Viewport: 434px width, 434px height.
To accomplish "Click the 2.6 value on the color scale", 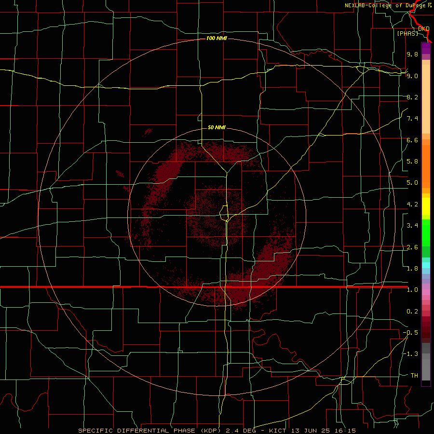I will (412, 247).
